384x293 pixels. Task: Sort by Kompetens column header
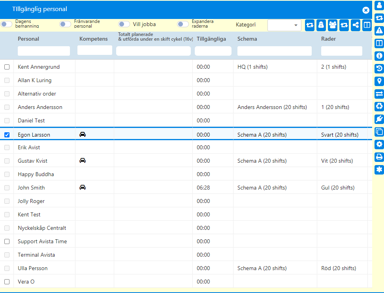click(x=94, y=39)
